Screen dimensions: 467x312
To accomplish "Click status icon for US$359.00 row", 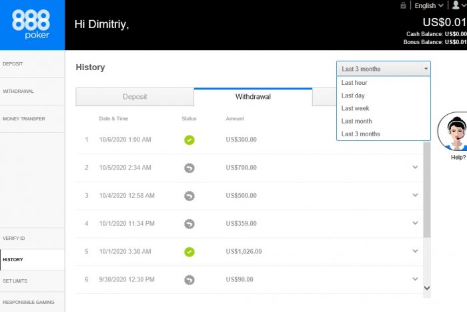I will pyautogui.click(x=189, y=224).
